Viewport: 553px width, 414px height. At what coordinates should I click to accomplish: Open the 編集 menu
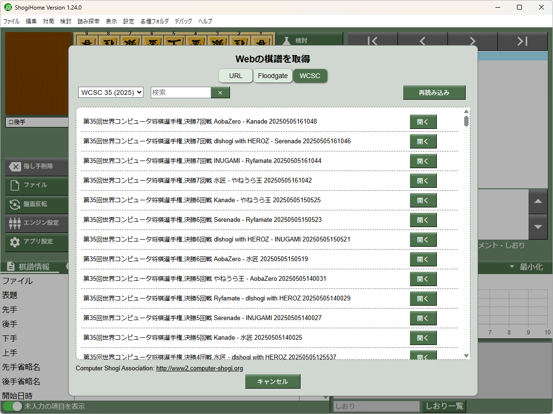click(x=31, y=21)
